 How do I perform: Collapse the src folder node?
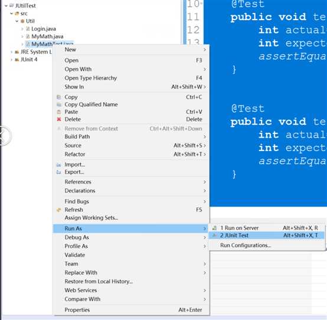[x=11, y=14]
